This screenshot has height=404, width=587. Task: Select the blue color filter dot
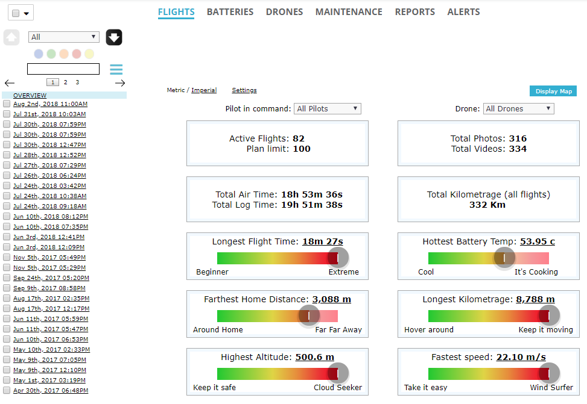[x=39, y=54]
